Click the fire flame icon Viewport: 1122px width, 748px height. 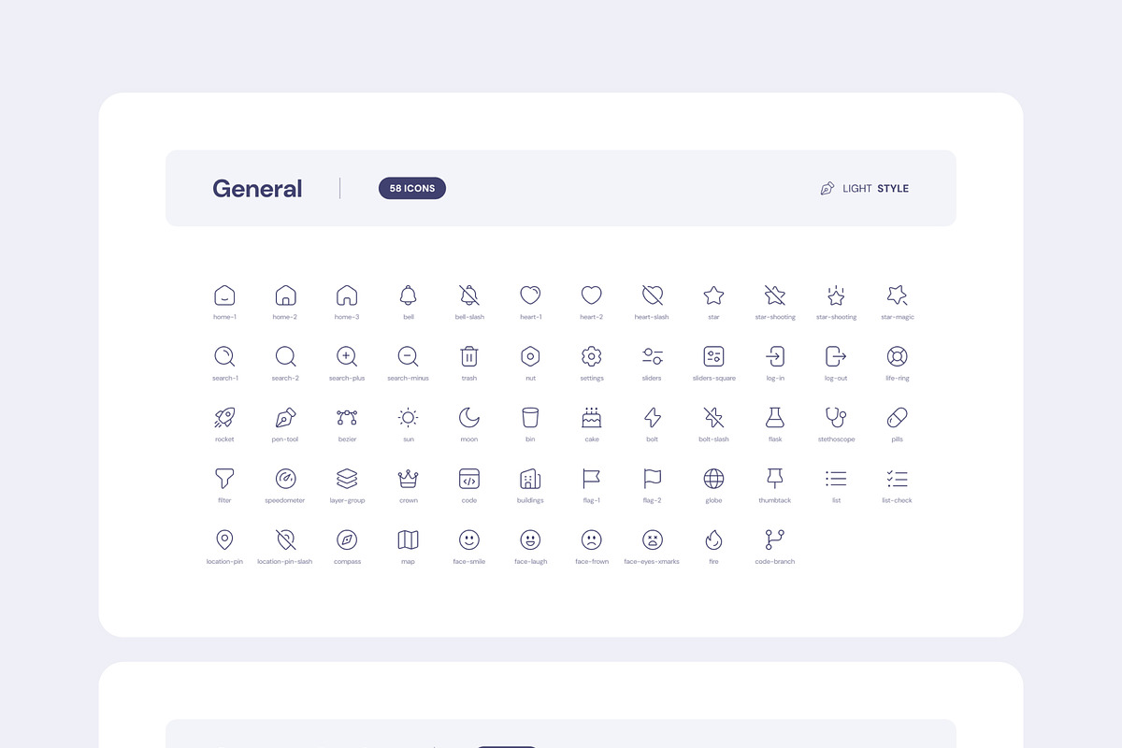pos(713,540)
